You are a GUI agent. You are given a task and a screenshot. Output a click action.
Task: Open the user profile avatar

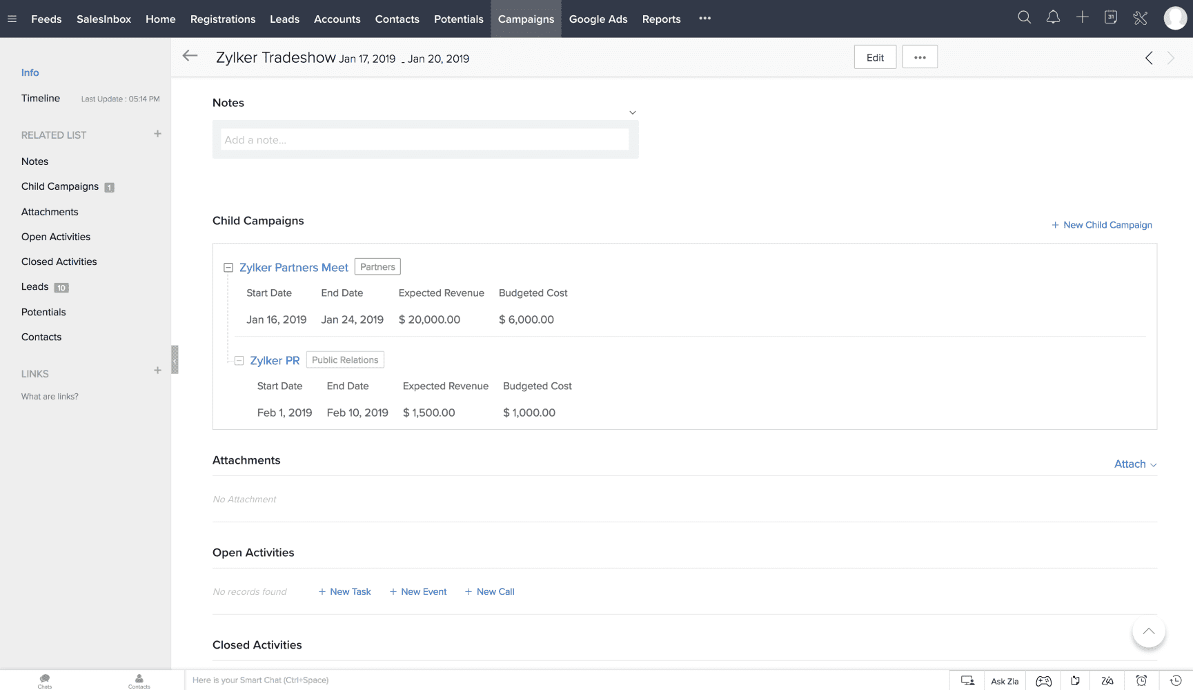click(1175, 19)
